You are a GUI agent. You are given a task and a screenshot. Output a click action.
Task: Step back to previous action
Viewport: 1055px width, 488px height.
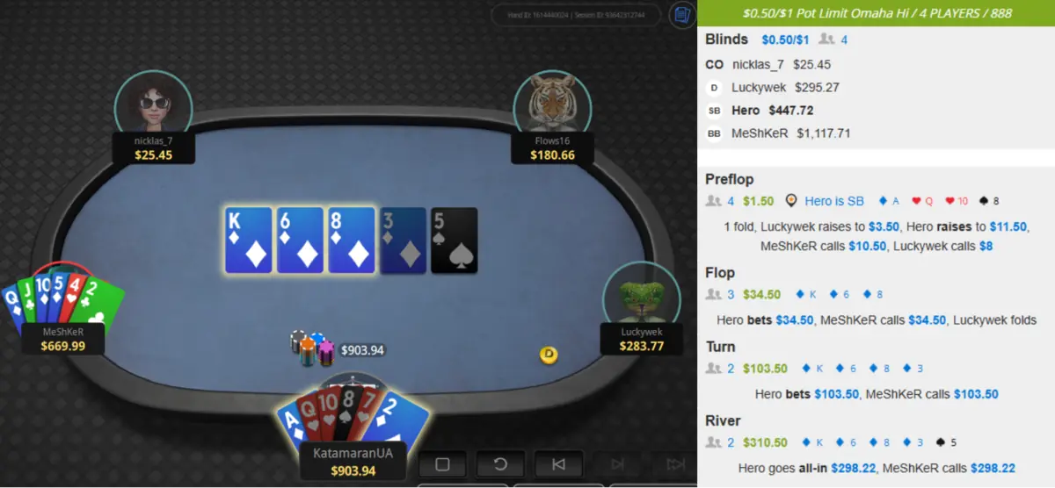point(558,464)
